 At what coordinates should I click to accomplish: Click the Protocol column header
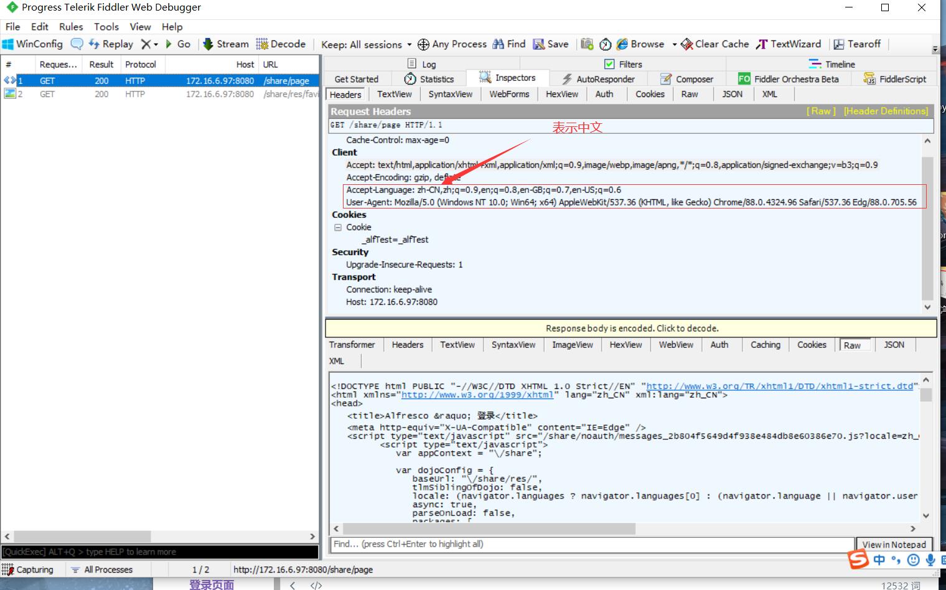141,64
